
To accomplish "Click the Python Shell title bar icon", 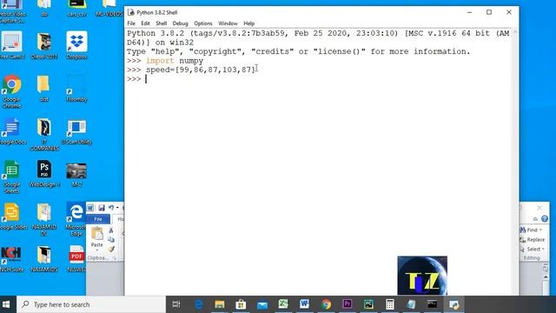I will tap(131, 12).
